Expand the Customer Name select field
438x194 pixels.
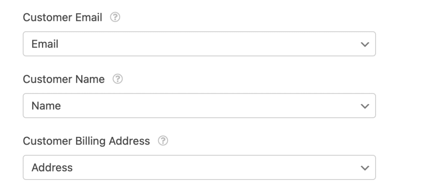[199, 106]
